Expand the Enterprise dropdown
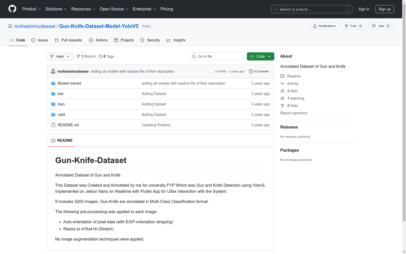406x254 pixels. point(144,9)
